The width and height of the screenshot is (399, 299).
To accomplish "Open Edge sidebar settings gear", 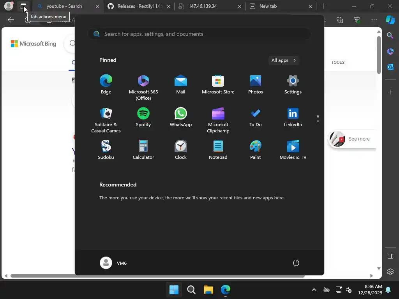I will (390, 272).
